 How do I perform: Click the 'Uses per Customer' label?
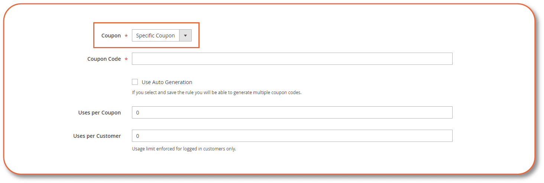97,136
